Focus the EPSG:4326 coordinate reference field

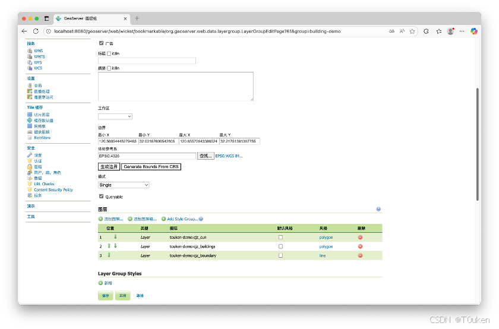point(147,156)
